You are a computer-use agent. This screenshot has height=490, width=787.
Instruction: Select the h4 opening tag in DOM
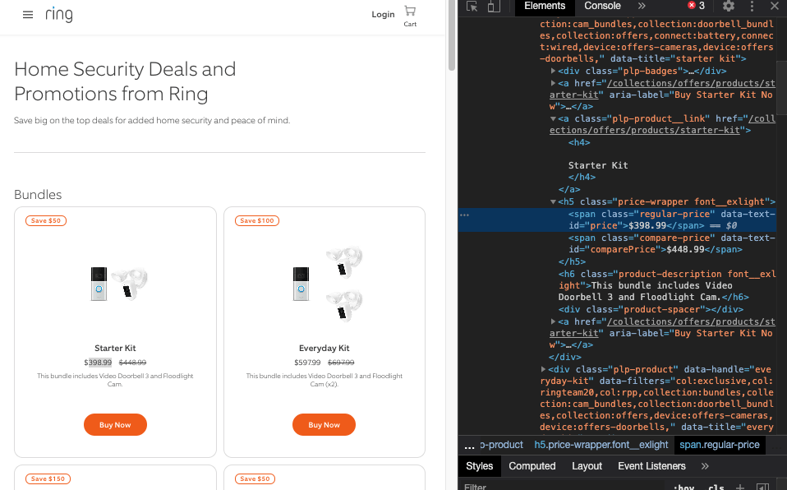tap(579, 143)
